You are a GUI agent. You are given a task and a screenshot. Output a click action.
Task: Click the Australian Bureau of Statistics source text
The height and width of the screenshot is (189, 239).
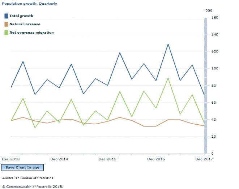coord(27,178)
